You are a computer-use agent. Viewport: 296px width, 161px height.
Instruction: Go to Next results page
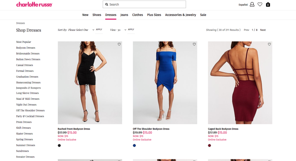(x=263, y=30)
